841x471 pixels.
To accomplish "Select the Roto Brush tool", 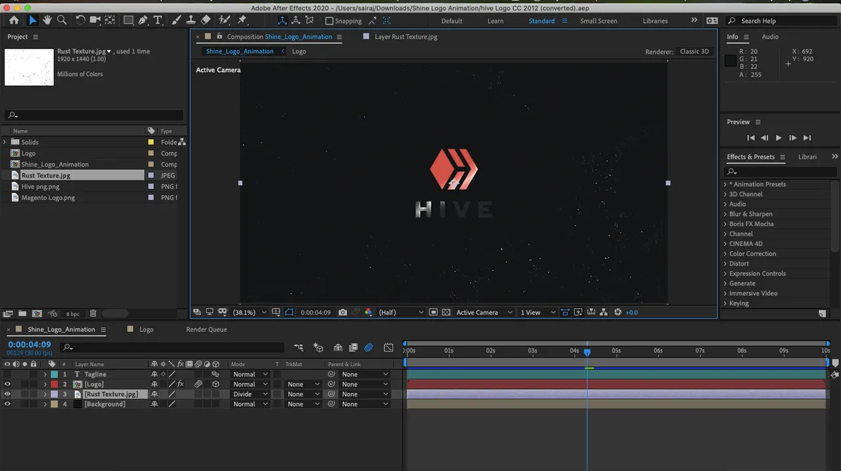I will pos(225,20).
